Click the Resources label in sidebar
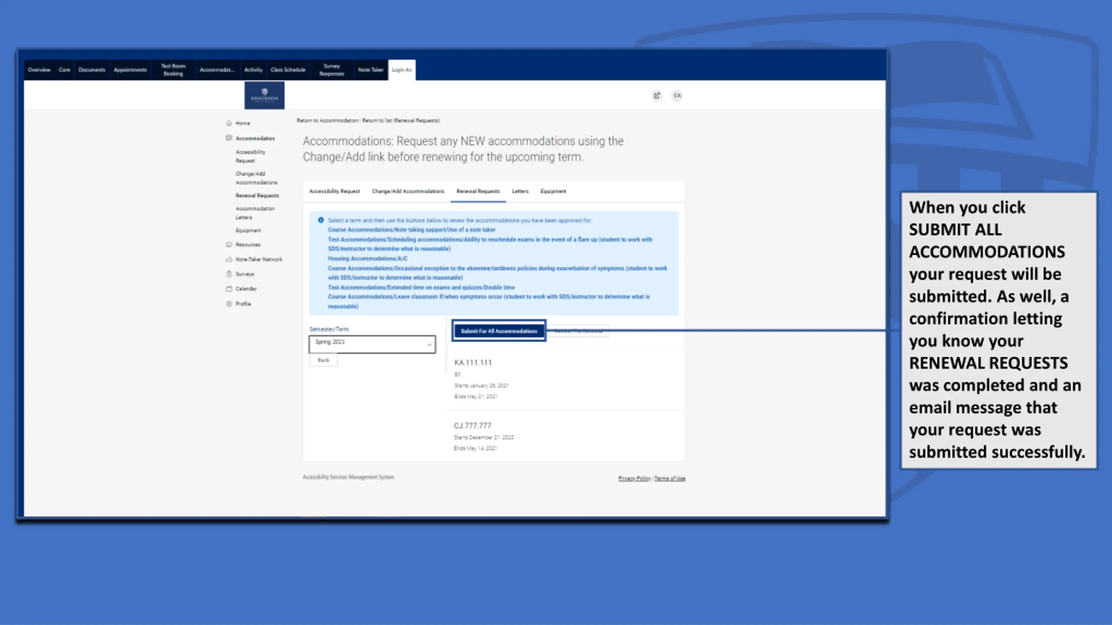The width and height of the screenshot is (1112, 625). (248, 245)
